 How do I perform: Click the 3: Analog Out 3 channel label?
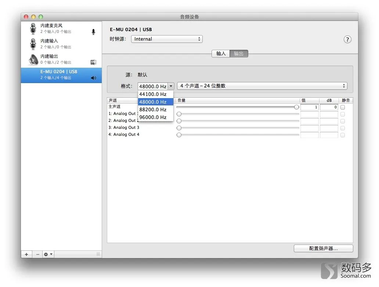click(124, 127)
